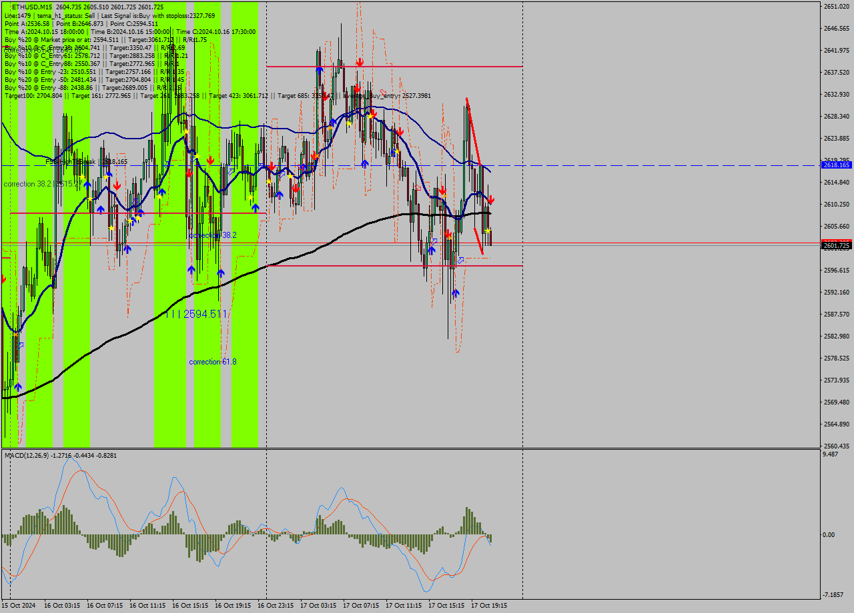This screenshot has height=613, width=854.
Task: Click the blue 'correction 38.2' label
Action: point(213,235)
